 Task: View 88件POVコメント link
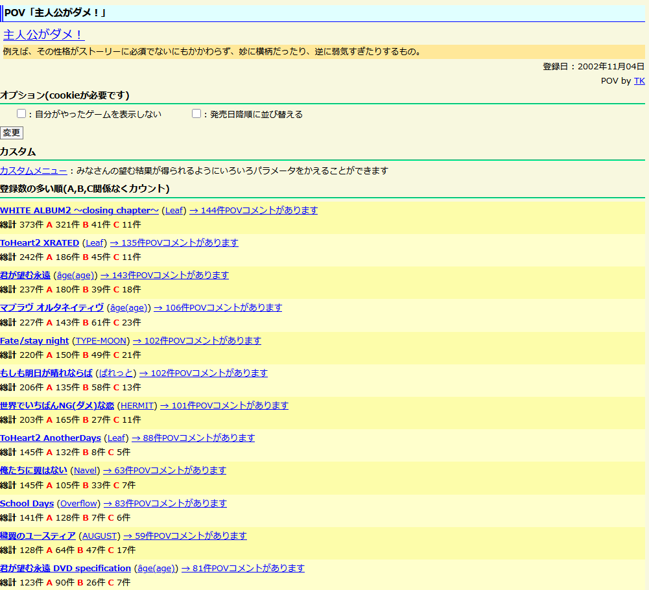tap(193, 438)
